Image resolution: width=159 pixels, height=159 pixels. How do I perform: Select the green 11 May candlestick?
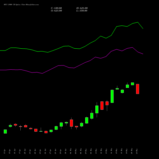[97, 109]
